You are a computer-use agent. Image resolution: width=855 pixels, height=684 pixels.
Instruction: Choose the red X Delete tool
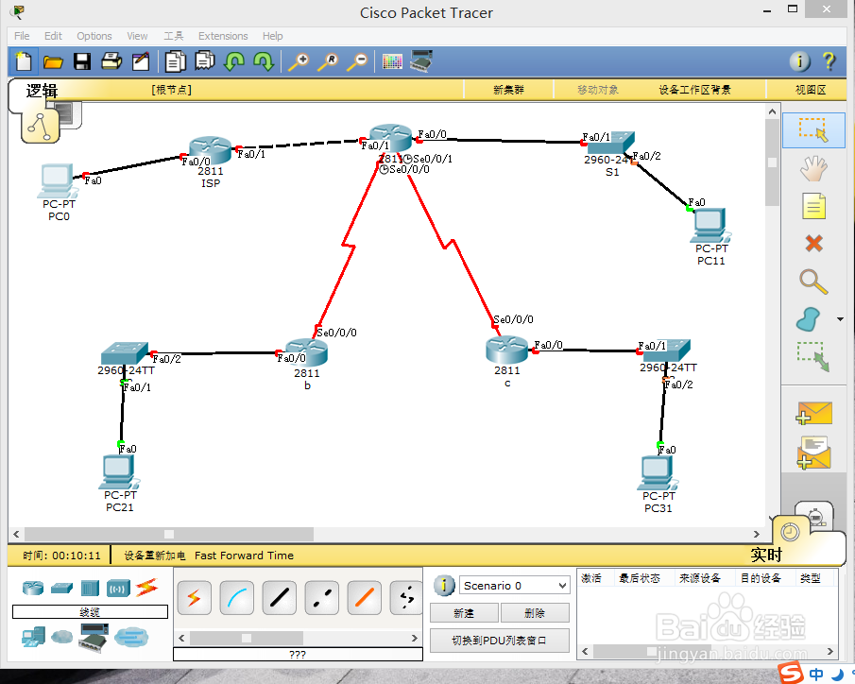[813, 243]
